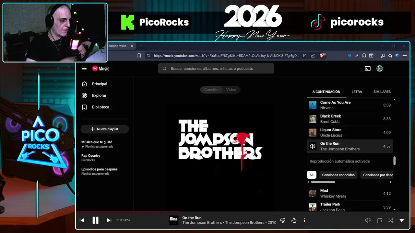The height and width of the screenshot is (233, 415).
Task: Select the SIMILARES tab
Action: [382, 92]
